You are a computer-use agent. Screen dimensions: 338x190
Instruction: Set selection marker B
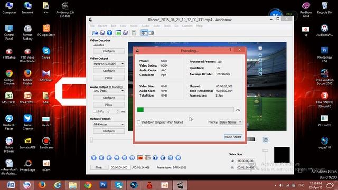147,158
